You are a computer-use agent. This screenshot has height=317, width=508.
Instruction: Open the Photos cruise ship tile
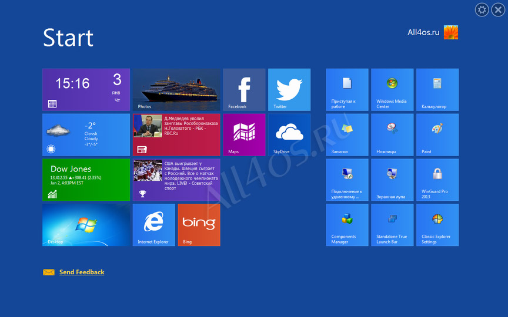pos(176,90)
